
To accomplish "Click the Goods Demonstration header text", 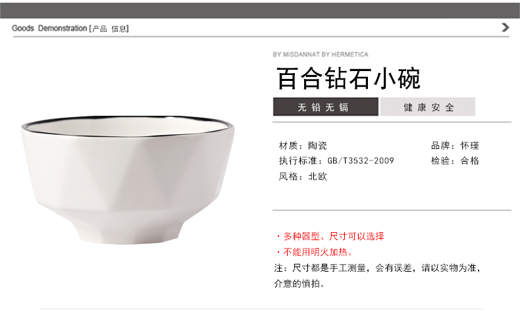I will click(49, 28).
